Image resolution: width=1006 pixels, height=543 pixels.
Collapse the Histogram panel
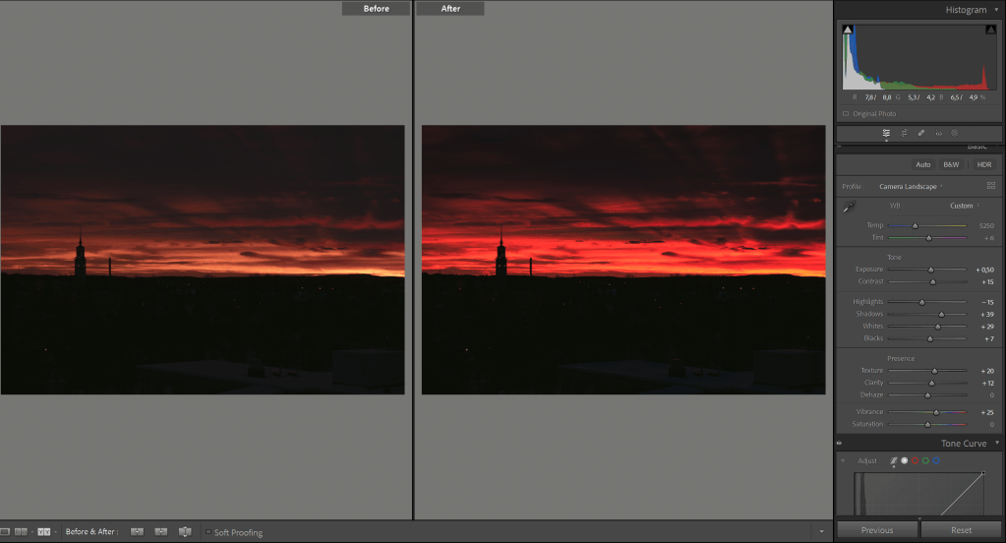[x=996, y=10]
